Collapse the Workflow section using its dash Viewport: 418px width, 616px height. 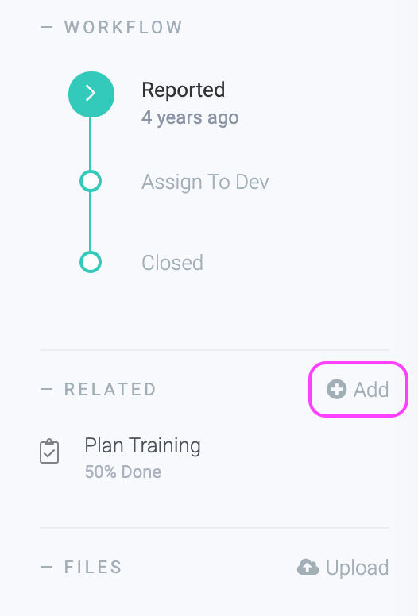coord(46,27)
